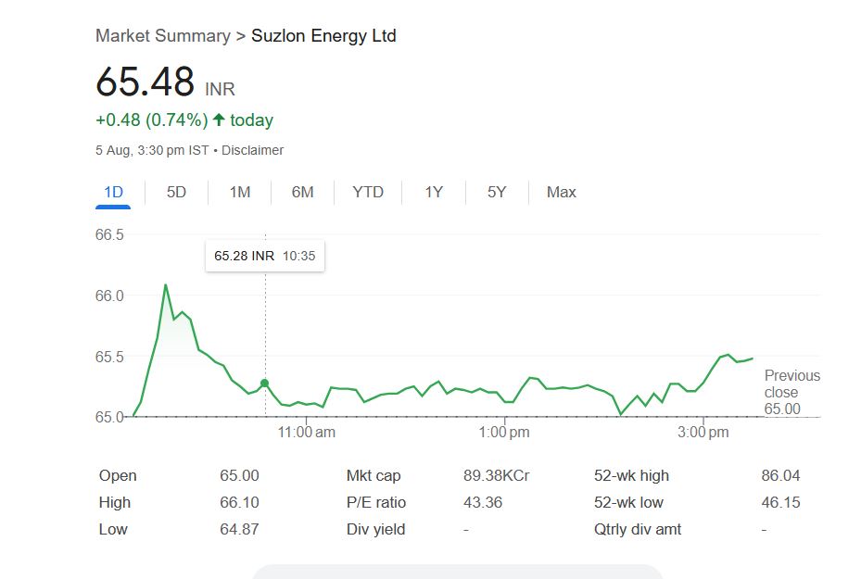861x579 pixels.
Task: Click the 52-wk high value 86.04
Action: click(780, 476)
